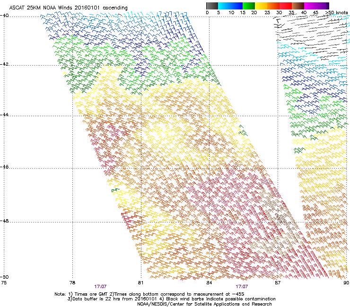Click the -40 latitude axis label

4,16
